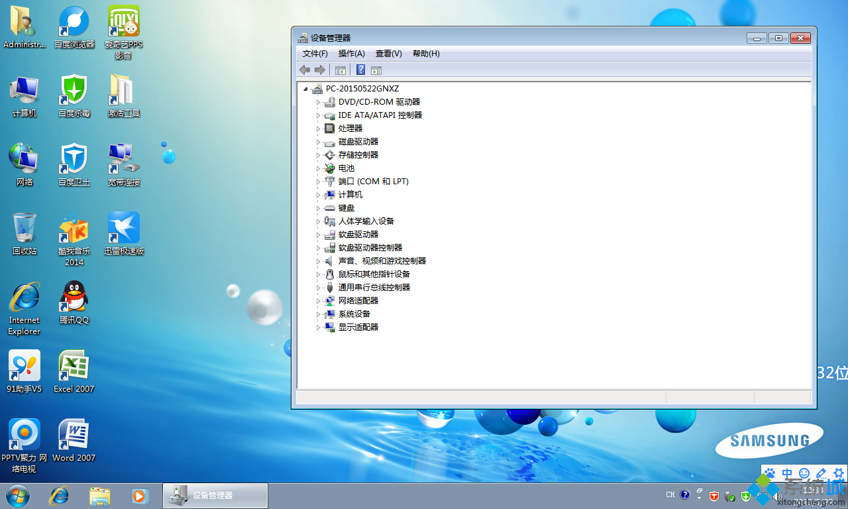Click the 设备管理器 taskbar button
The image size is (848, 509).
click(x=215, y=495)
